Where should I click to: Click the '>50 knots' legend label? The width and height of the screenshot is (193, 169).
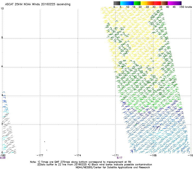click(185, 7)
